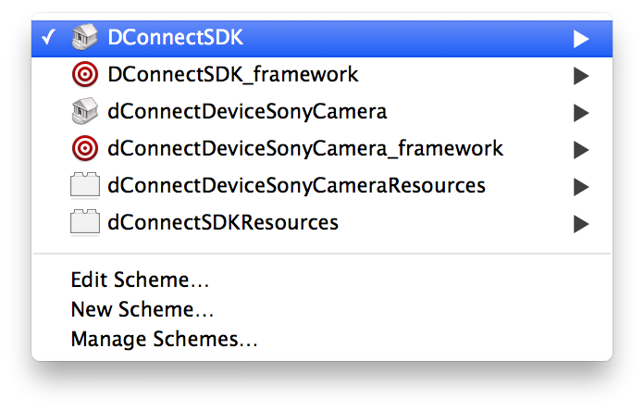Expand the dConnectDeviceSonyCamera submenu arrow
This screenshot has width=644, height=411.
tap(580, 113)
